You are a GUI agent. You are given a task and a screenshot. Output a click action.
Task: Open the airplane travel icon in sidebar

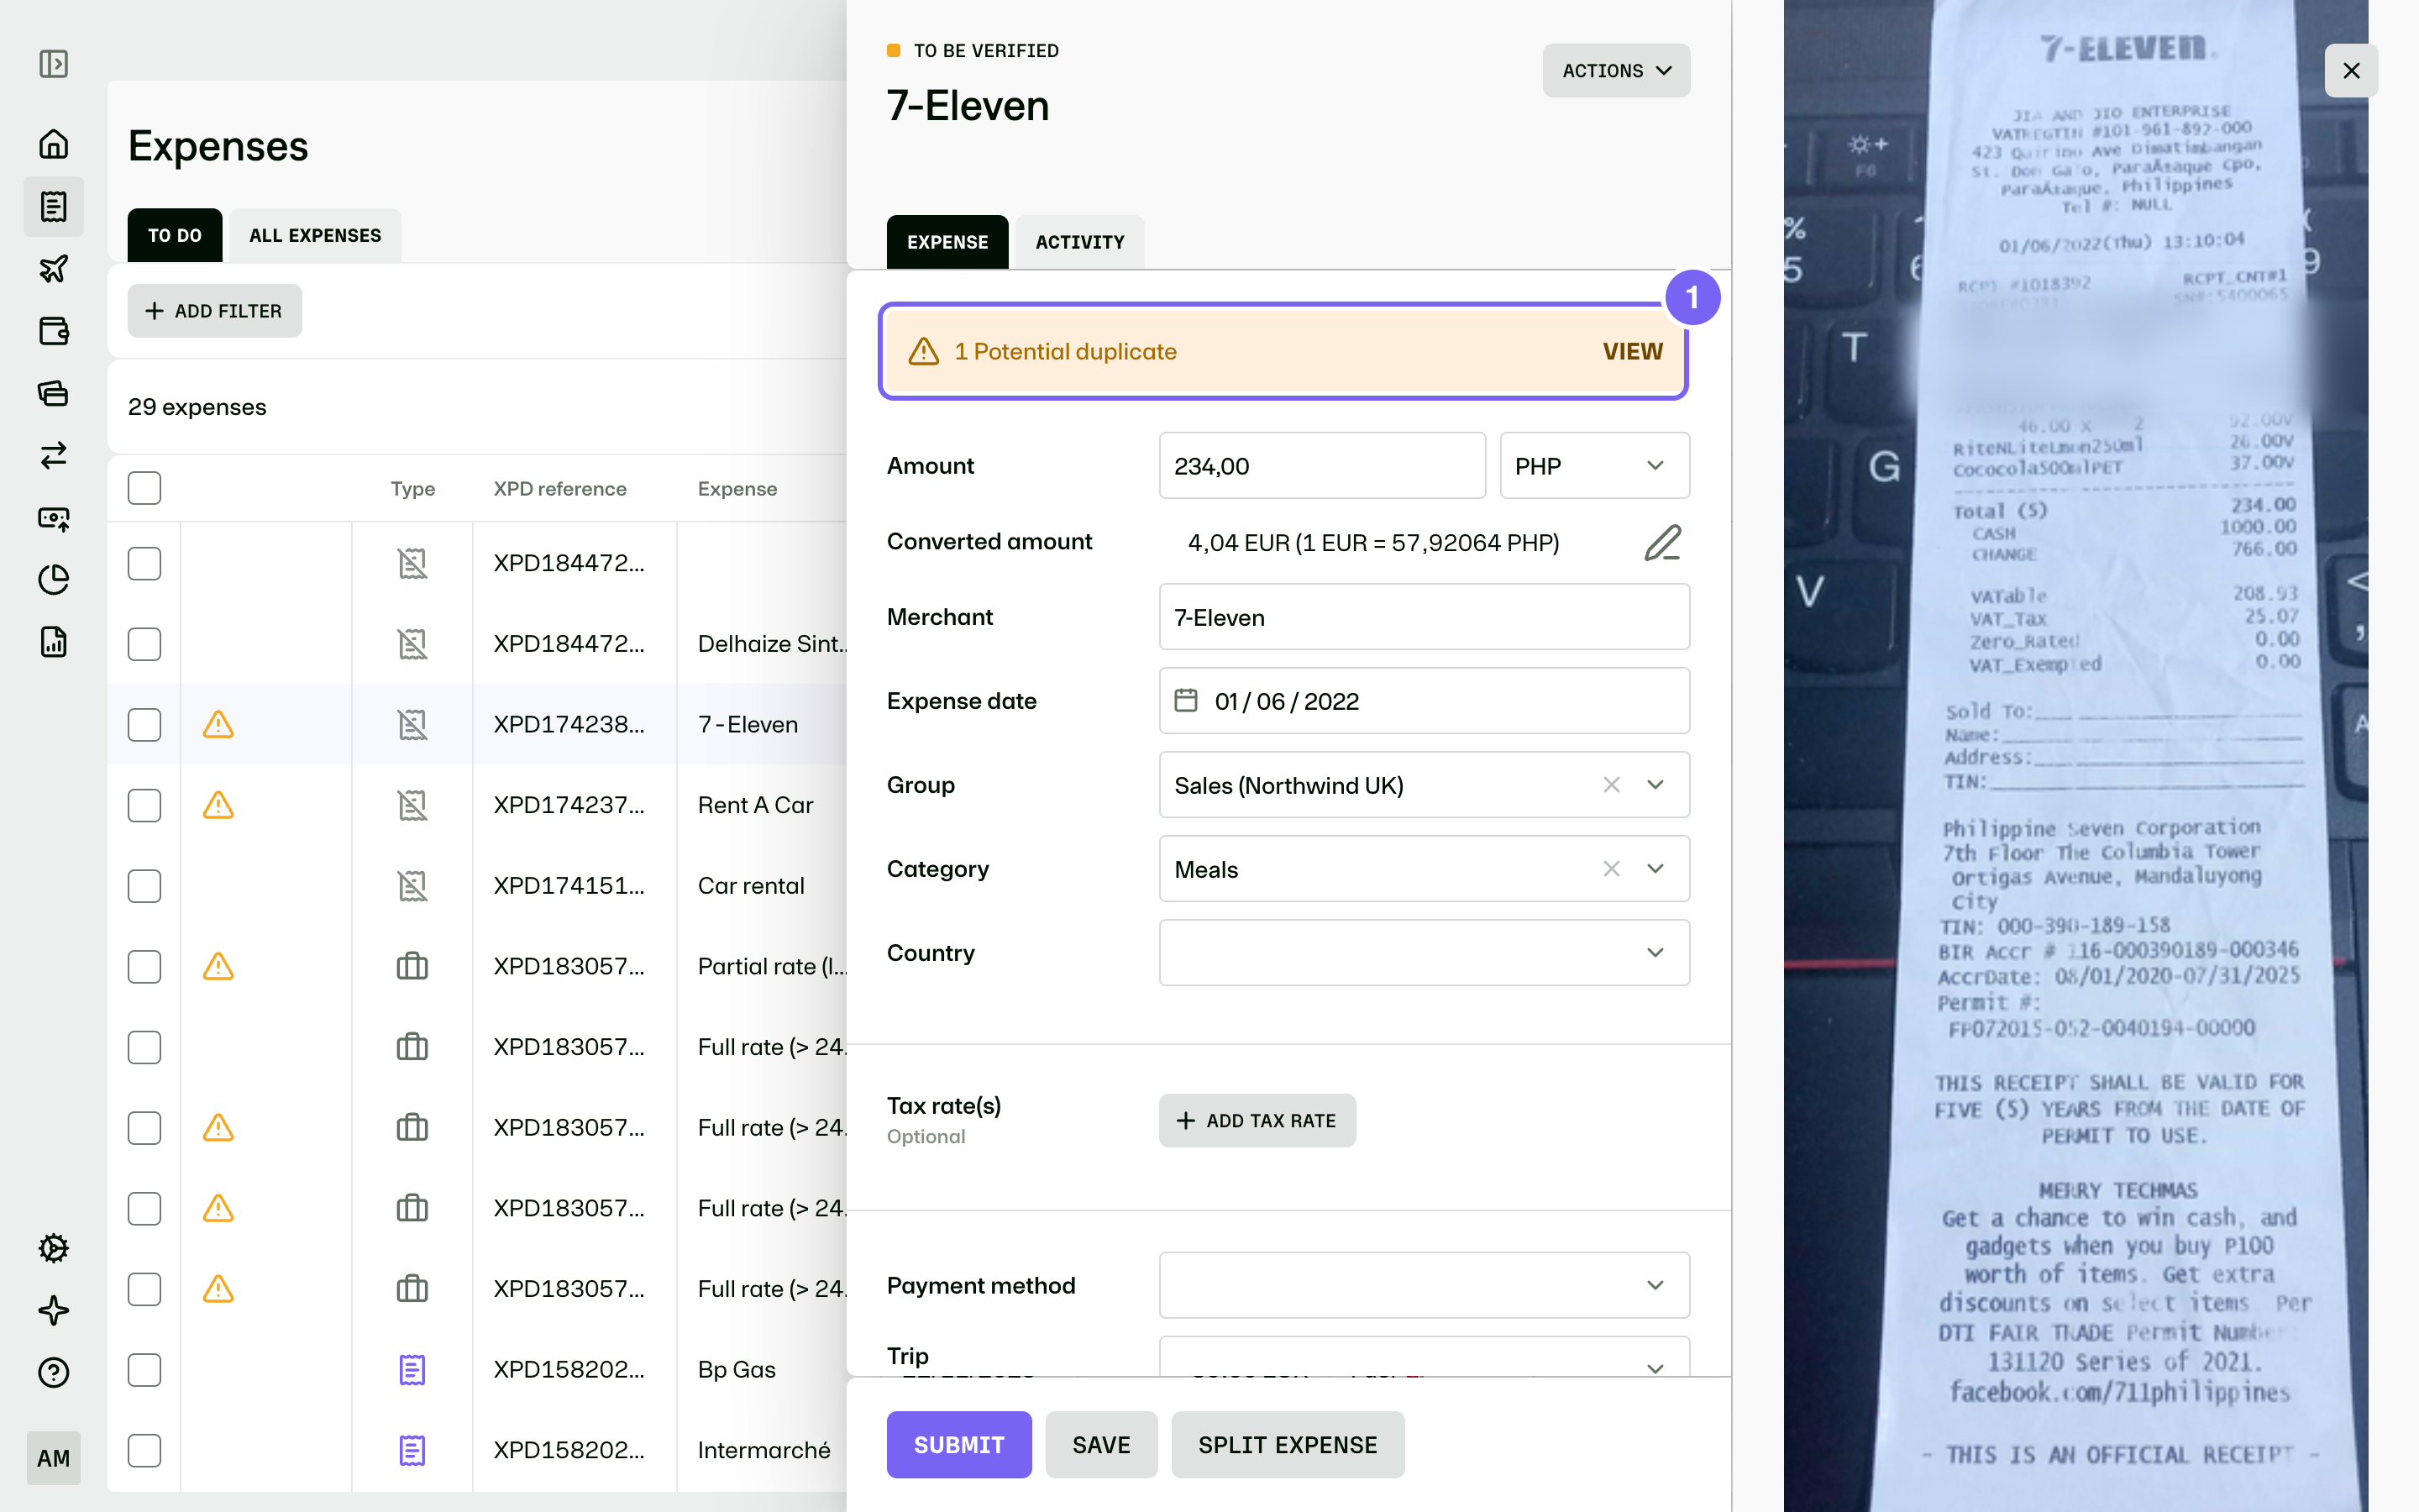pos(54,268)
